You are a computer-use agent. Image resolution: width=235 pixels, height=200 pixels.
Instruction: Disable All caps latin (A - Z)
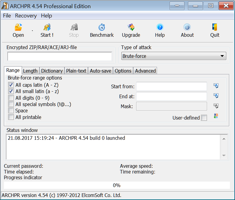coord(11,85)
